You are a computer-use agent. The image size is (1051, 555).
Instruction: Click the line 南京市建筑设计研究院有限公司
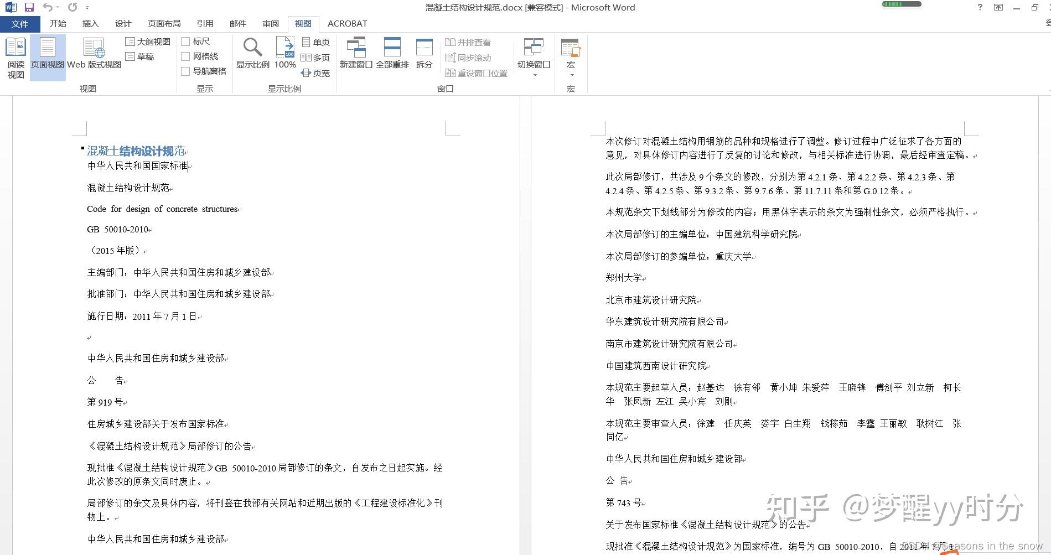tap(669, 344)
